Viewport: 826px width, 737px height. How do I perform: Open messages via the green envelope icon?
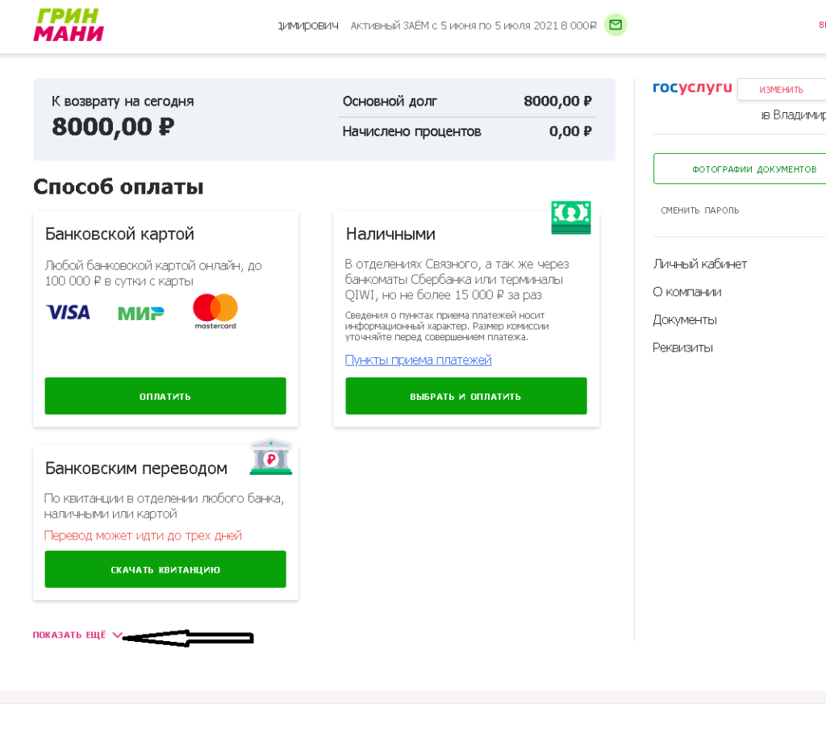[615, 25]
